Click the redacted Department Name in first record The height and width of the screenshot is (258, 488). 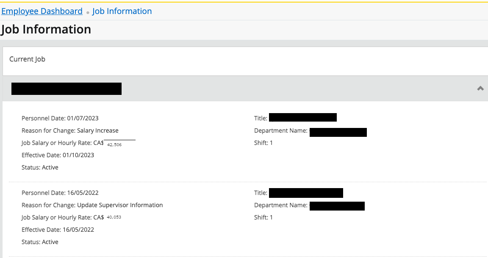[x=338, y=132]
